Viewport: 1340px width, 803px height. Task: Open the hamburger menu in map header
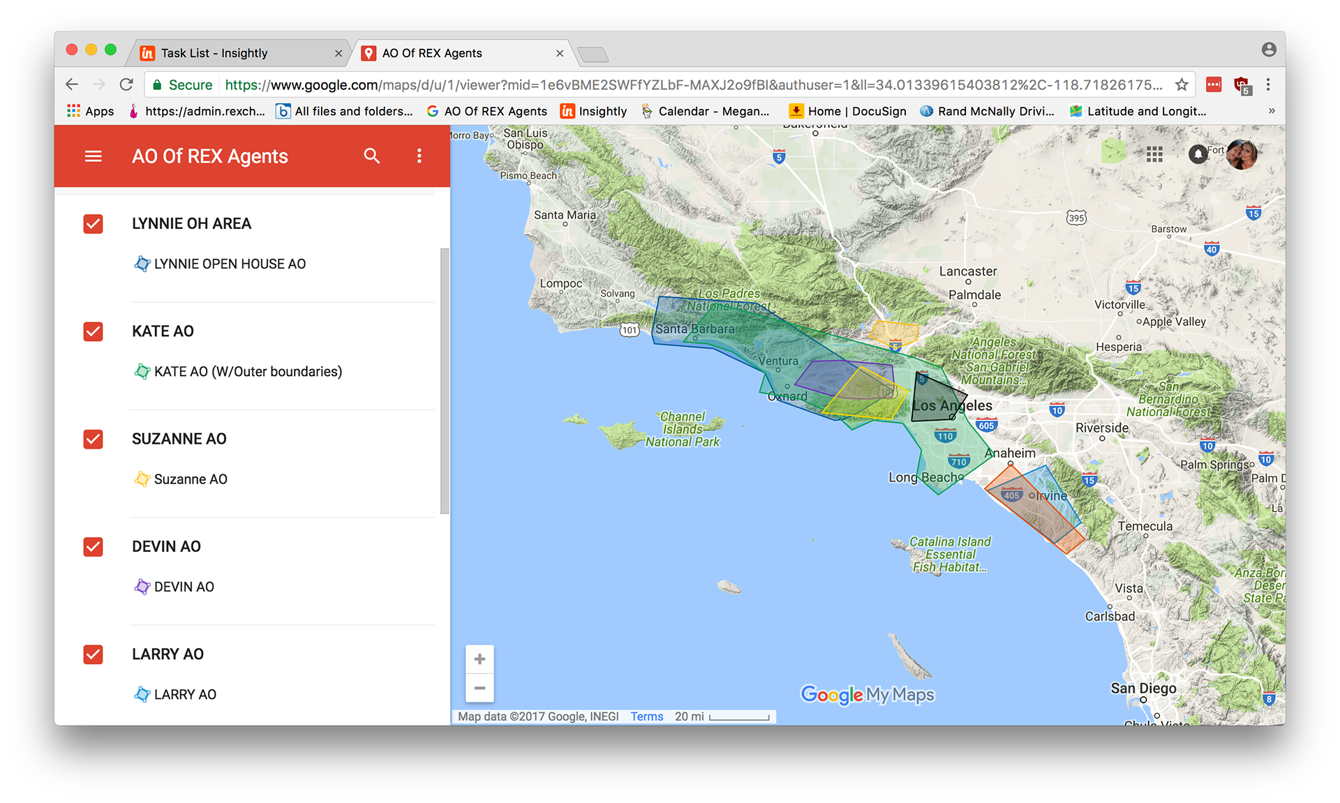(93, 156)
